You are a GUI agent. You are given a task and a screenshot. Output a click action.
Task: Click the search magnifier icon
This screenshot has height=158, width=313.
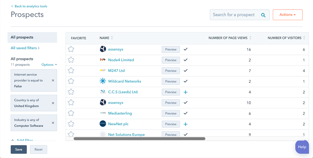[x=263, y=15]
